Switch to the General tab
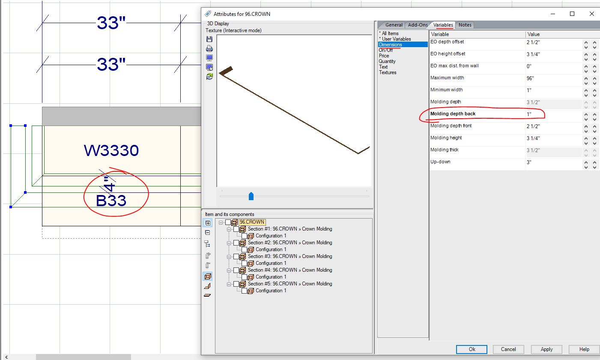Image resolution: width=600 pixels, height=360 pixels. tap(394, 25)
